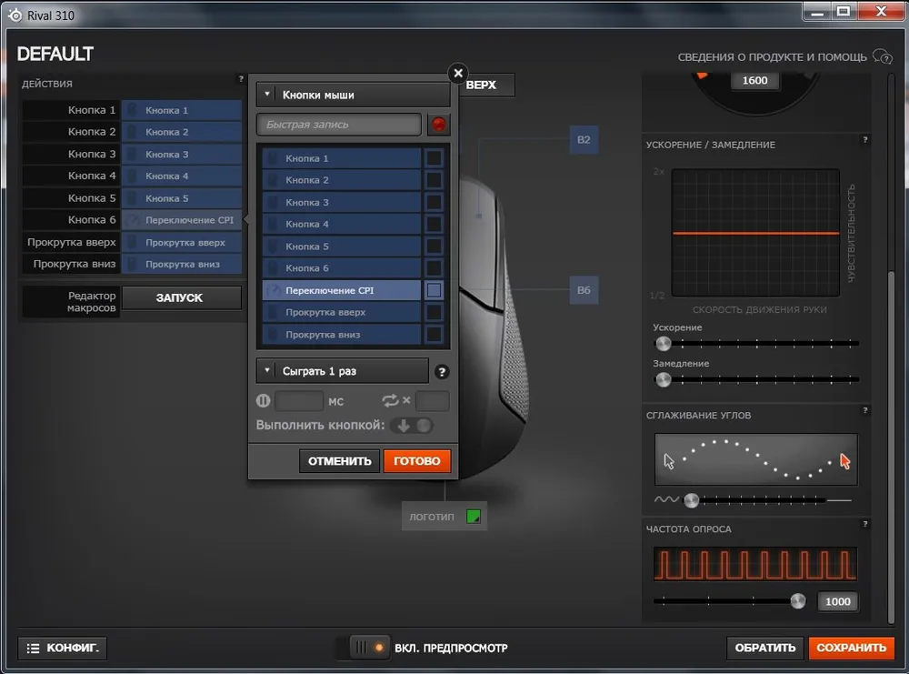Image resolution: width=909 pixels, height=674 pixels.
Task: Click the red record button for quick recording
Action: click(x=439, y=125)
